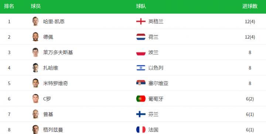Click the 莱万多夫斯基 player name

pyautogui.click(x=58, y=52)
